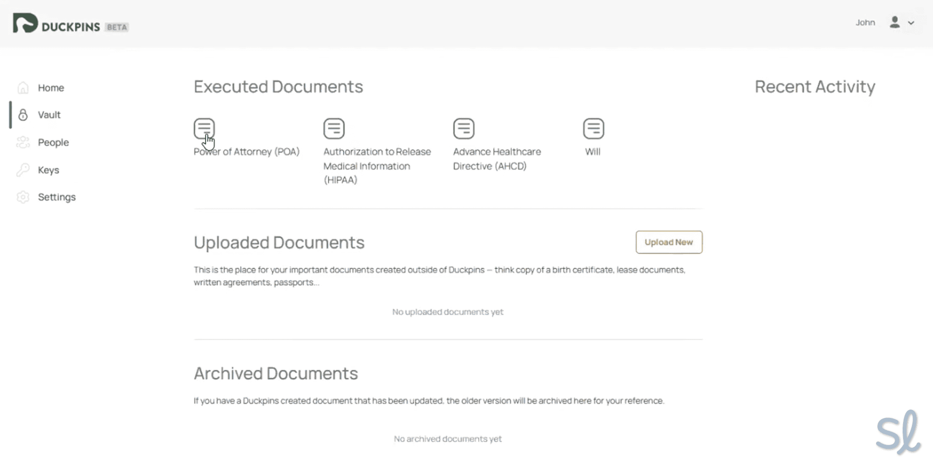Image resolution: width=933 pixels, height=467 pixels.
Task: Click the Settings gear icon in sidebar
Action: [23, 197]
